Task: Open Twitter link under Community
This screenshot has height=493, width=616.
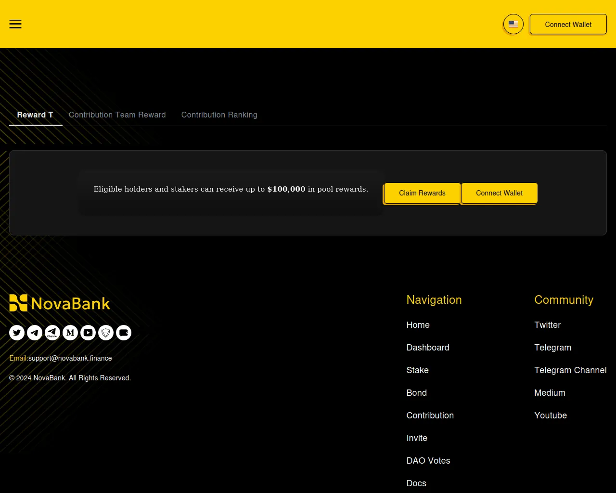Action: click(x=547, y=325)
